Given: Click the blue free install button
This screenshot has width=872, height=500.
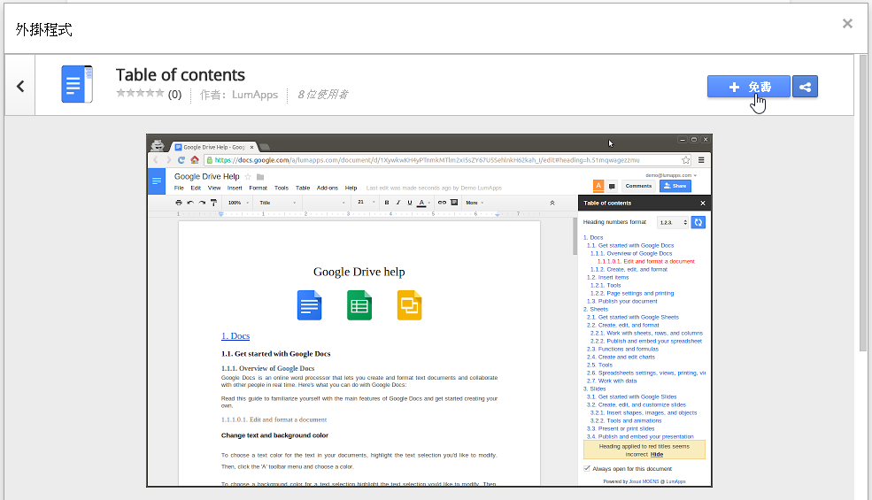Looking at the screenshot, I should click(x=749, y=87).
